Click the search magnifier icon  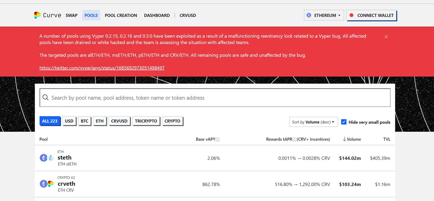(46, 98)
